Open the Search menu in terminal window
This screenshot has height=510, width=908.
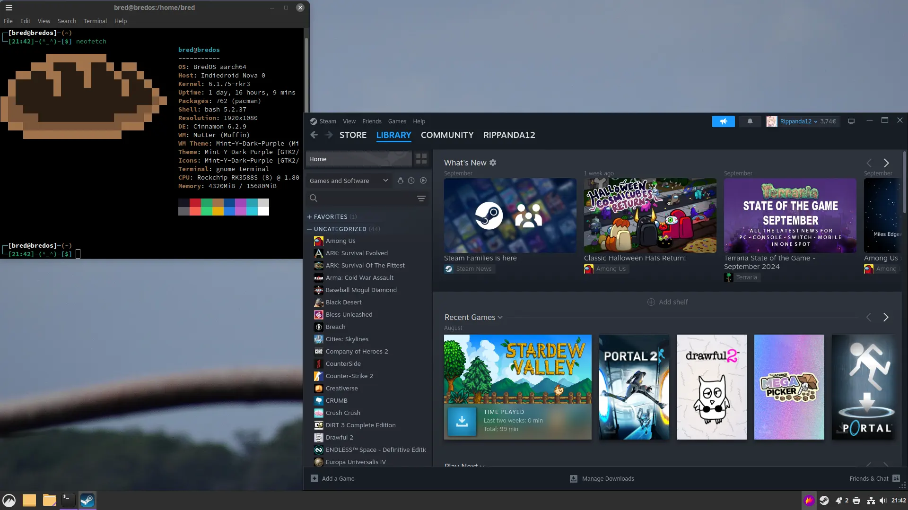point(67,21)
